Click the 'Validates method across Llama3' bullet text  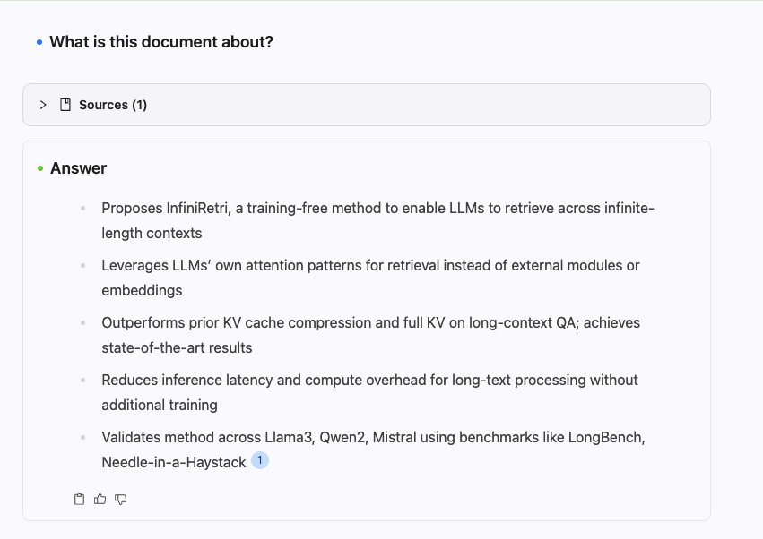coord(373,438)
